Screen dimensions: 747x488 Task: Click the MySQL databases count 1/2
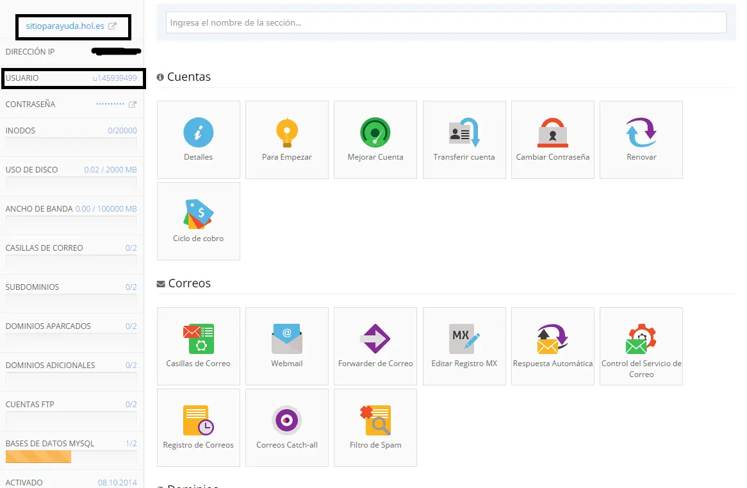point(131,443)
